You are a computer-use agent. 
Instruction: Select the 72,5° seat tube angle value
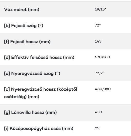click(x=99, y=73)
